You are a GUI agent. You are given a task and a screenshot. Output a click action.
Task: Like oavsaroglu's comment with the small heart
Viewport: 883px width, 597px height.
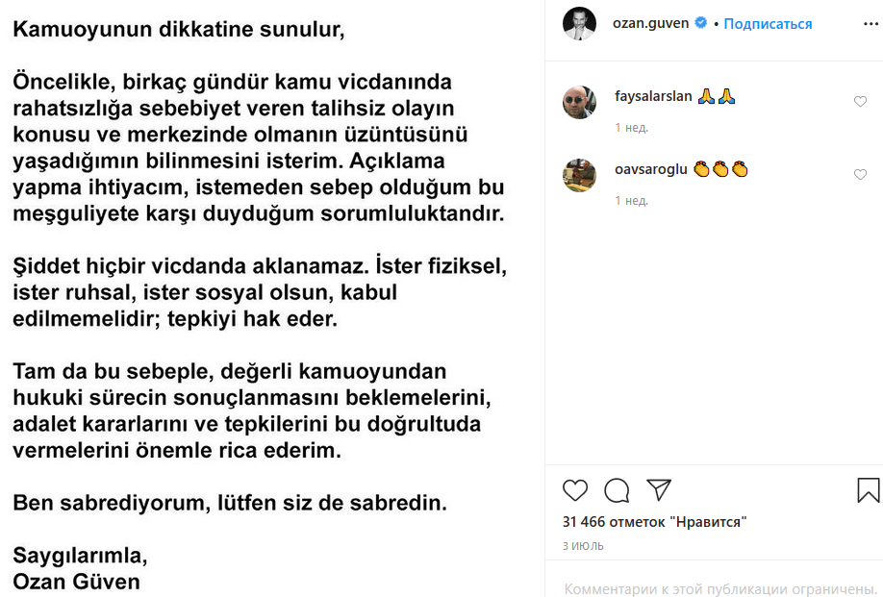[x=860, y=175]
